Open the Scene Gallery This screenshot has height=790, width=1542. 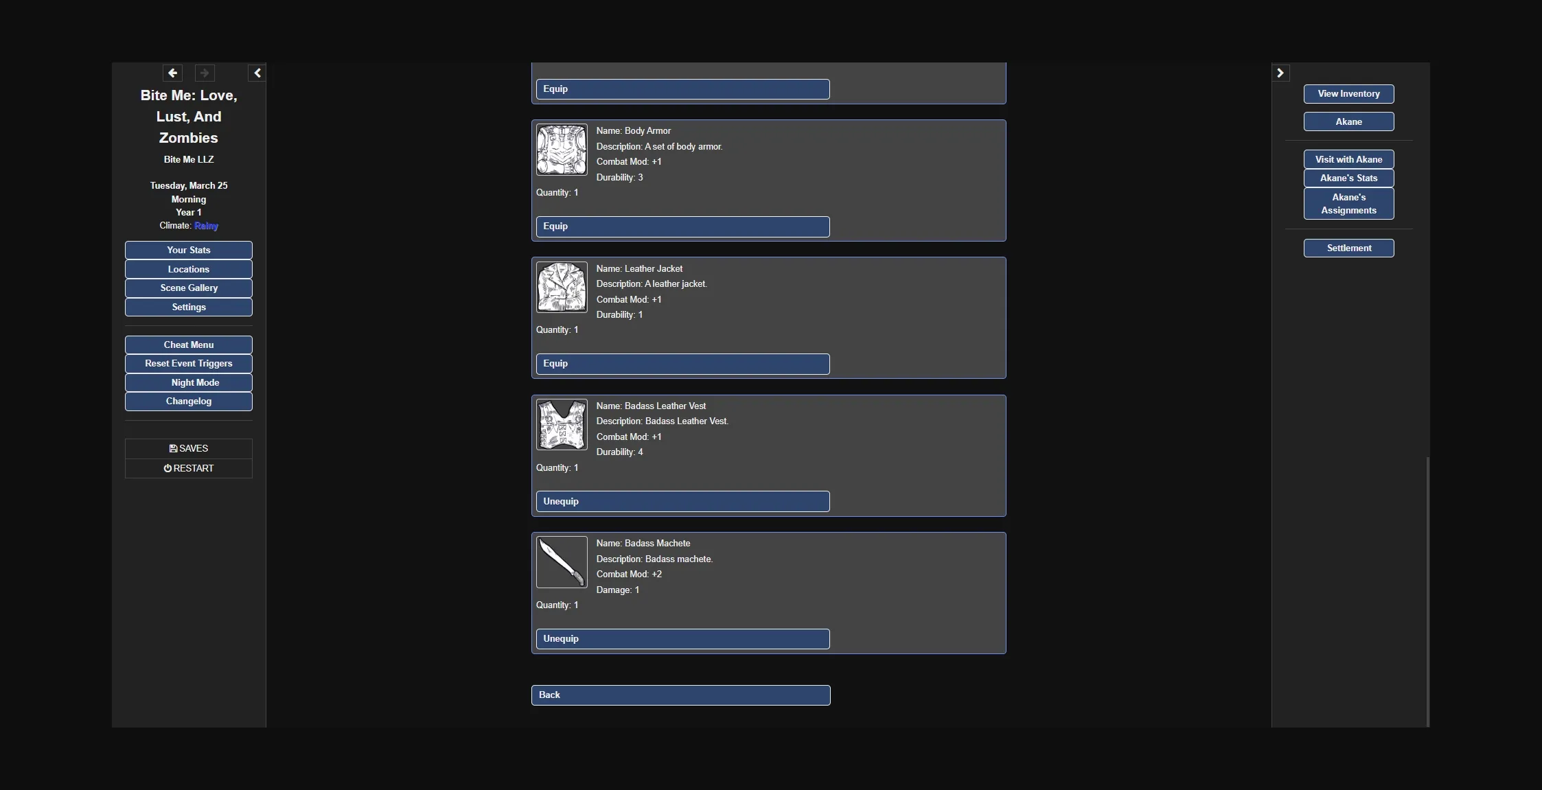(x=188, y=288)
